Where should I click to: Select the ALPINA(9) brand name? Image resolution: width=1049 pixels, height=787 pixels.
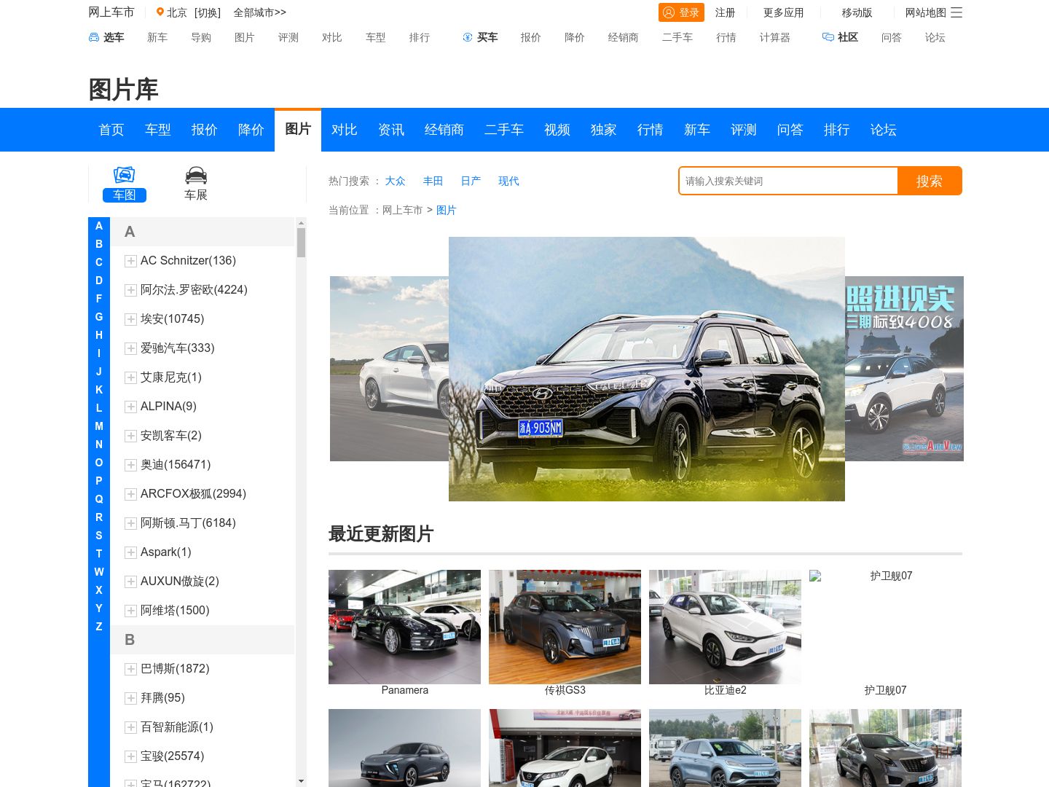168,407
